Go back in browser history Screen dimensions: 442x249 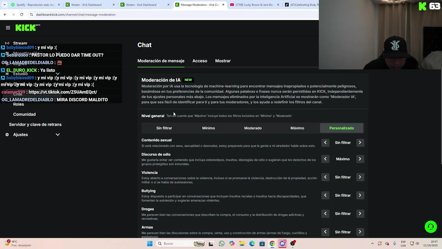tap(5, 15)
